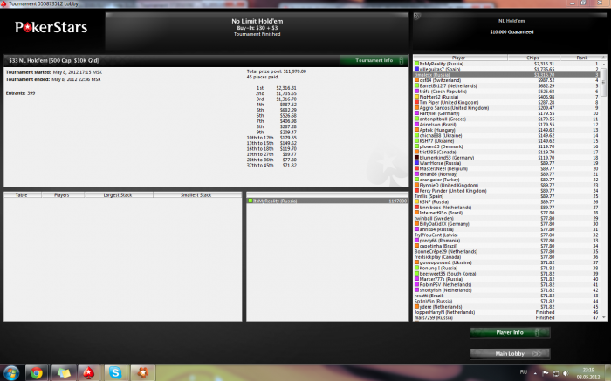
Task: Click the volume icon in the system tray
Action: (x=566, y=373)
